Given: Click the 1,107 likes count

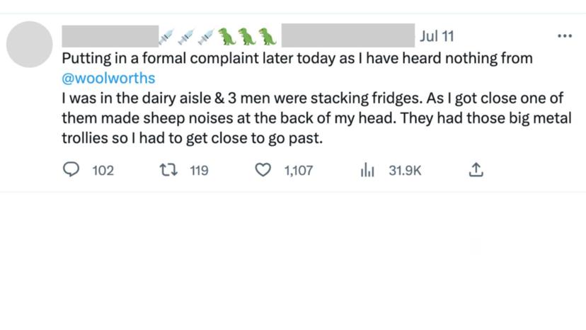Looking at the screenshot, I should [x=298, y=170].
